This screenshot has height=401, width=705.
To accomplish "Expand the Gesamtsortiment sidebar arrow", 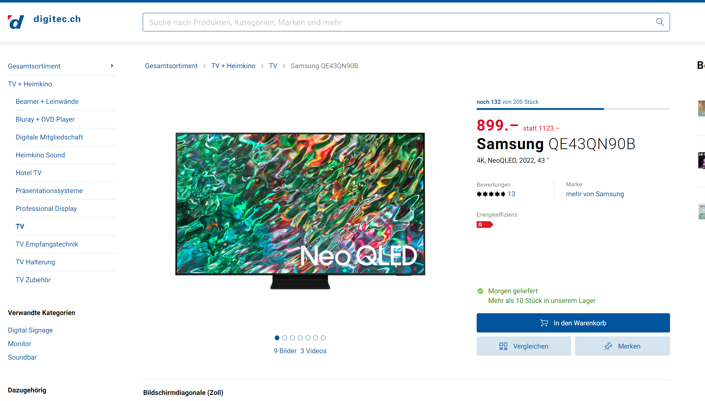I will coord(112,66).
